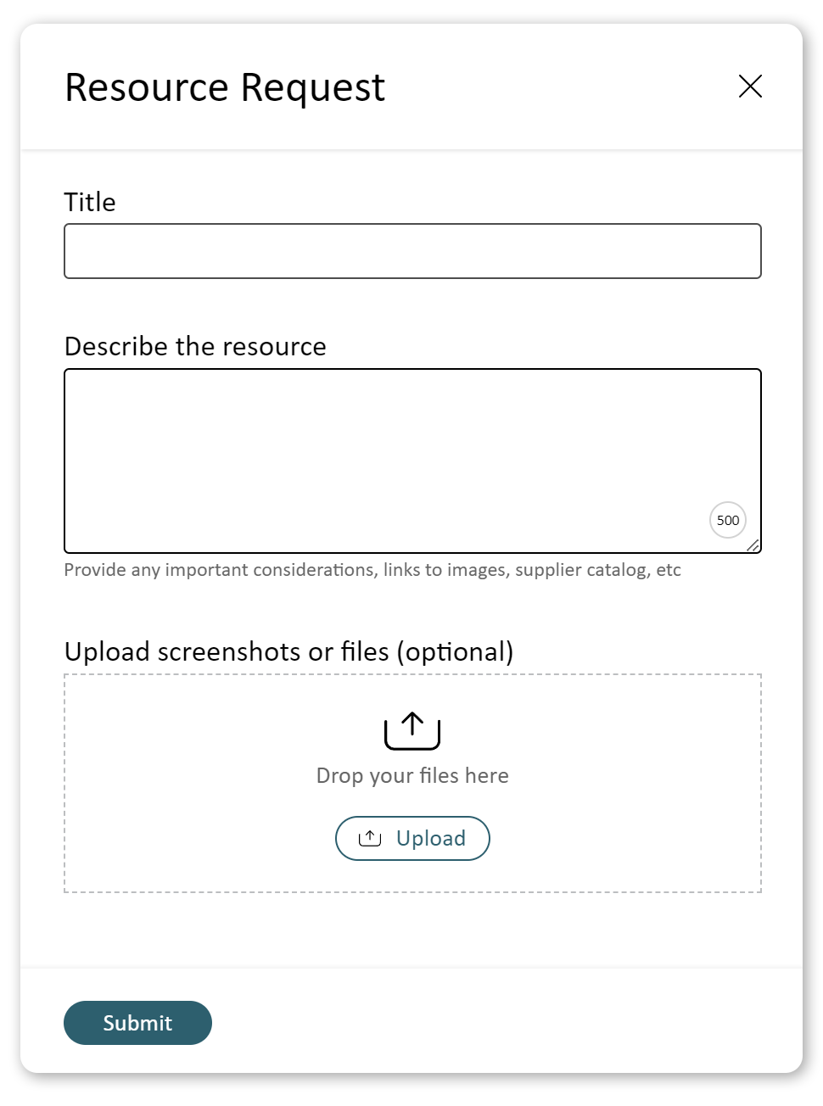823x1106 pixels.
Task: Select the Upload label text in button
Action: (x=431, y=839)
